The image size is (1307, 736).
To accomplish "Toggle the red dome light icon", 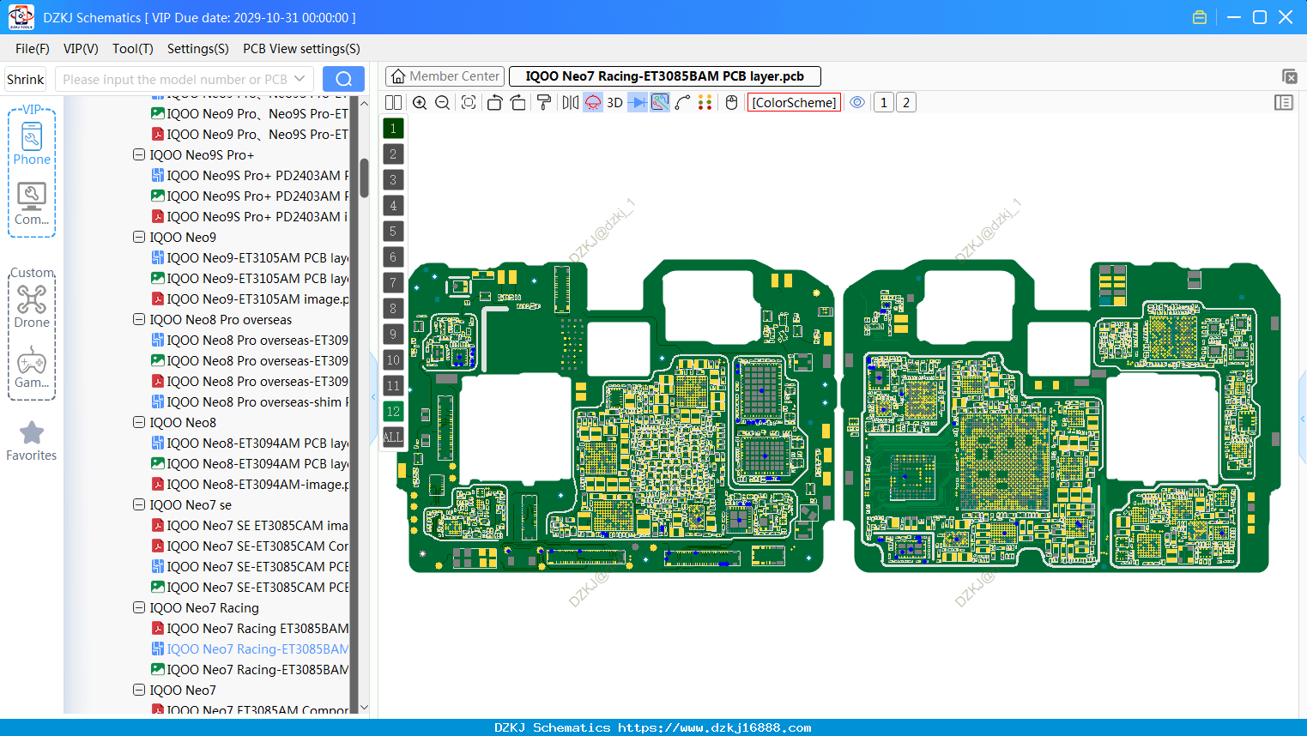I will 593,103.
